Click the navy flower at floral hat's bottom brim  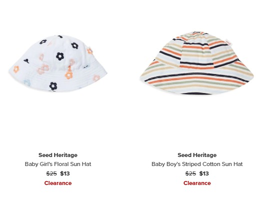pyautogui.click(x=53, y=86)
